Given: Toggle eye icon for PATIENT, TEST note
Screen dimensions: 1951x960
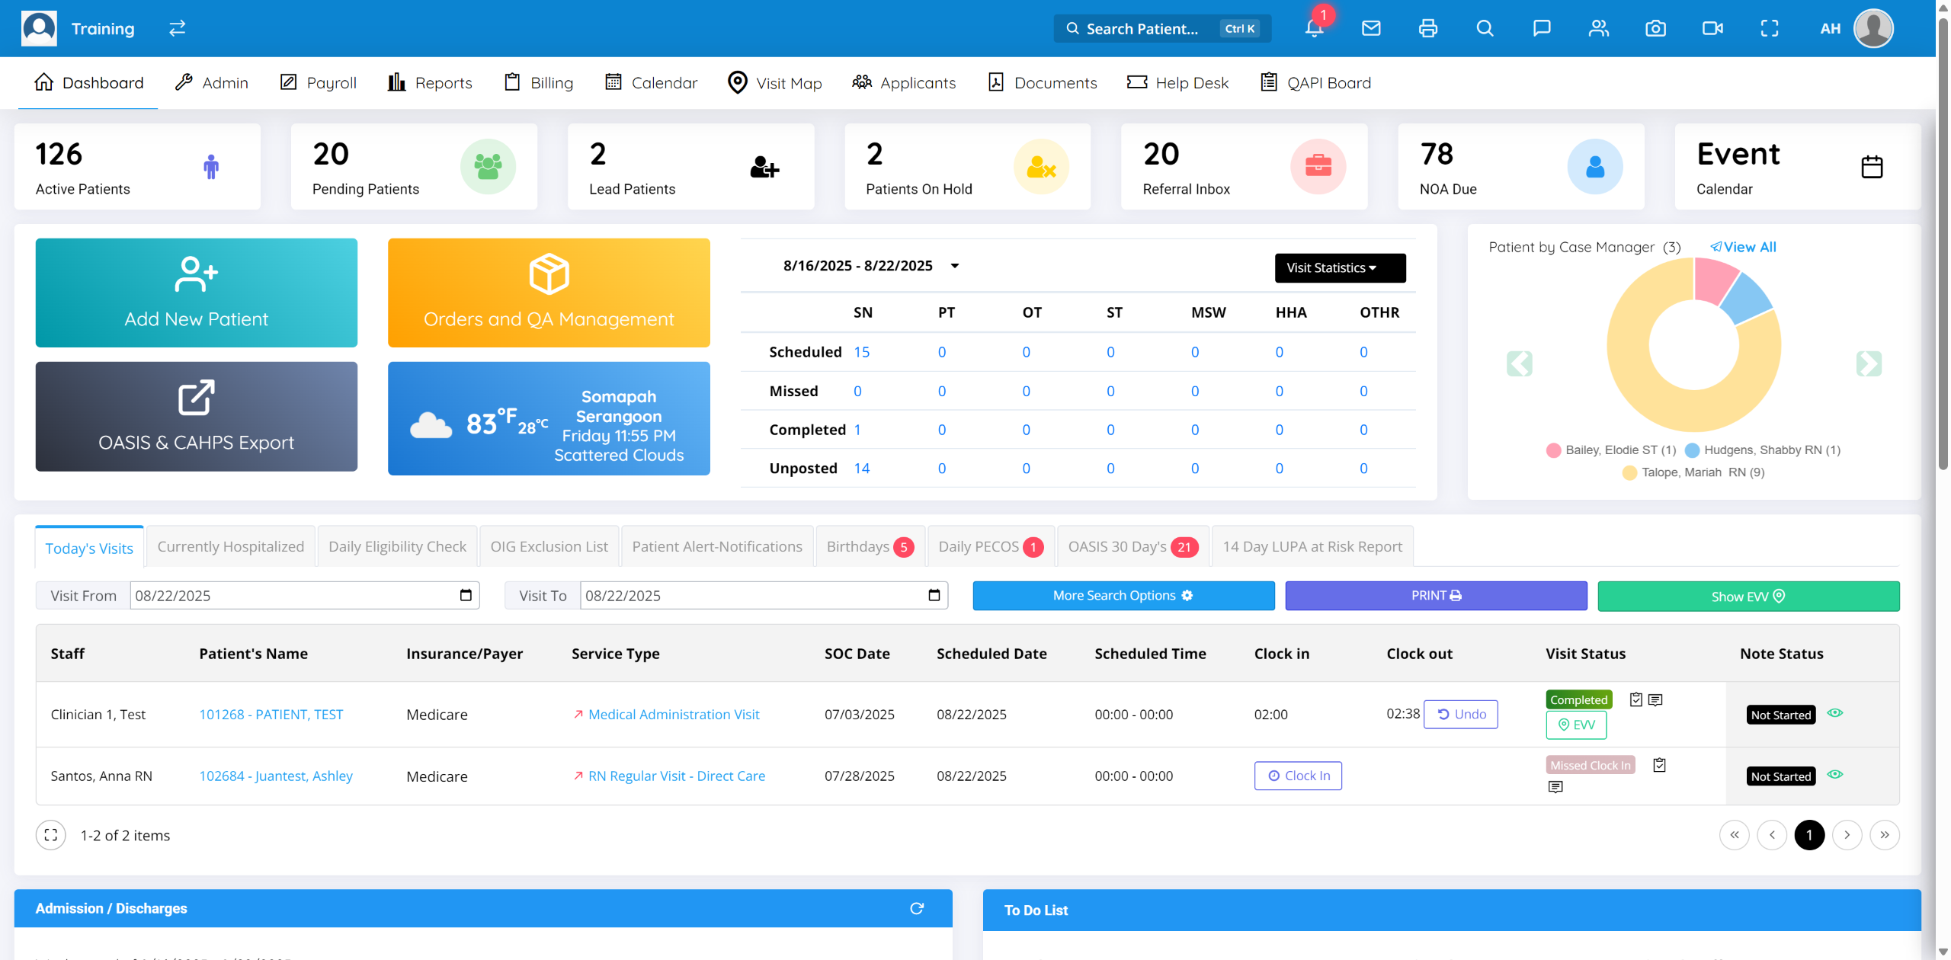Looking at the screenshot, I should click(1835, 713).
